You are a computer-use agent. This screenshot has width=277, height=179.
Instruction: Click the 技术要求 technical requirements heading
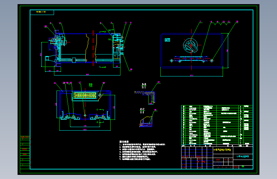point(124,141)
